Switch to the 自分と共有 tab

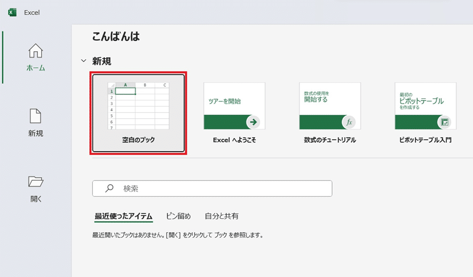tap(222, 216)
